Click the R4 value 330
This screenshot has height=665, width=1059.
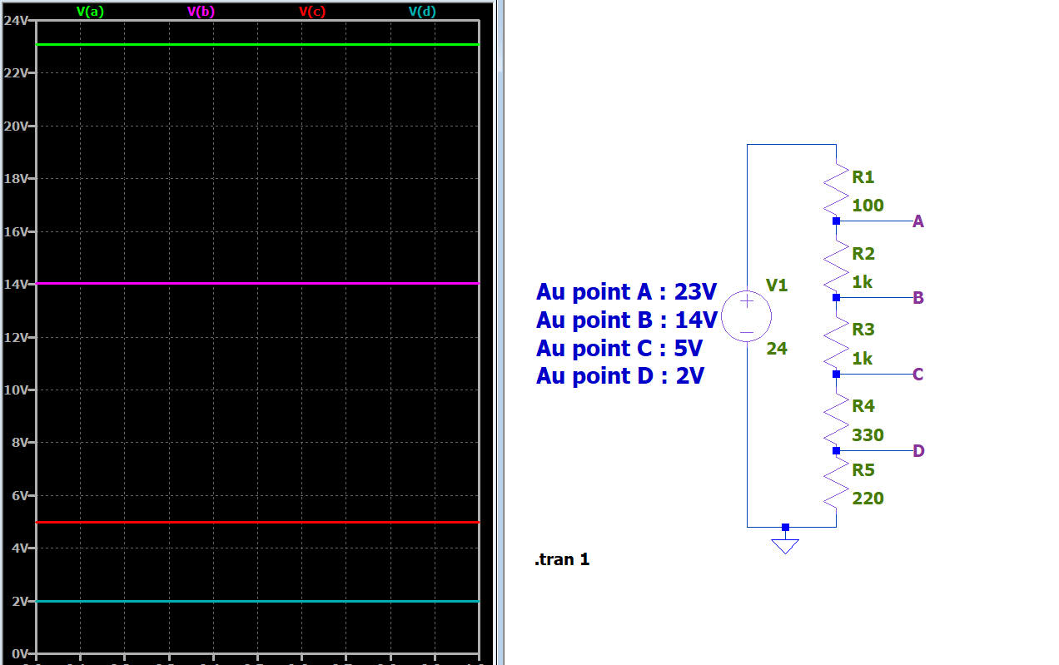click(x=868, y=435)
